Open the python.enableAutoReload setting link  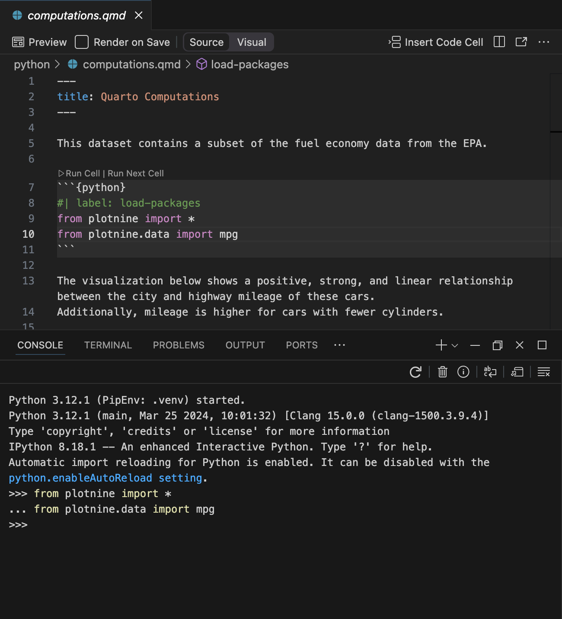(80, 478)
